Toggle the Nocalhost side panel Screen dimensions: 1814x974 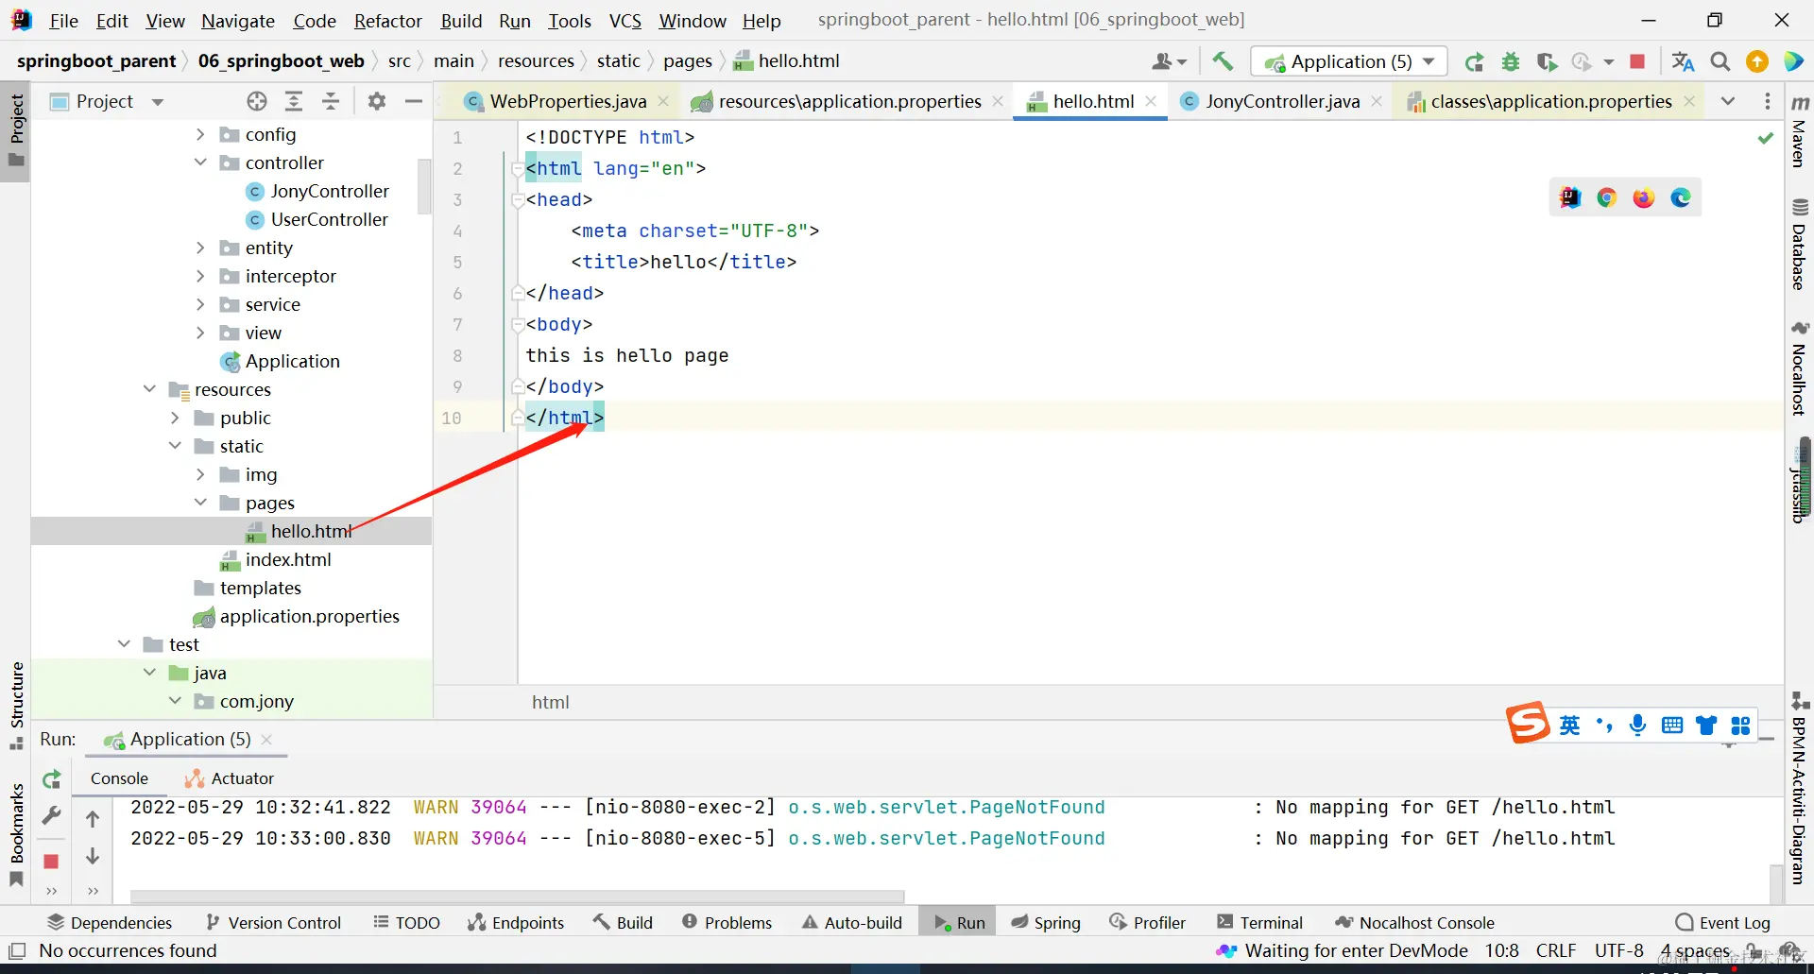tap(1800, 368)
